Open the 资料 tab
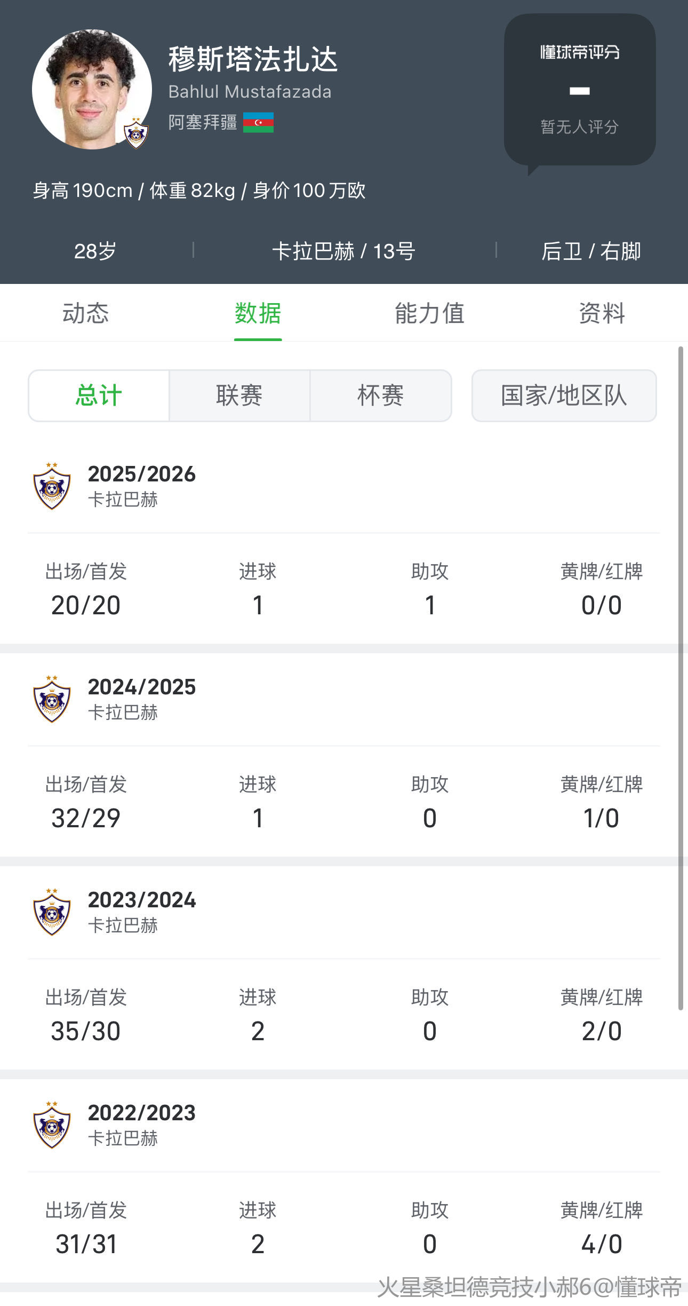This screenshot has width=688, height=1306. click(602, 313)
